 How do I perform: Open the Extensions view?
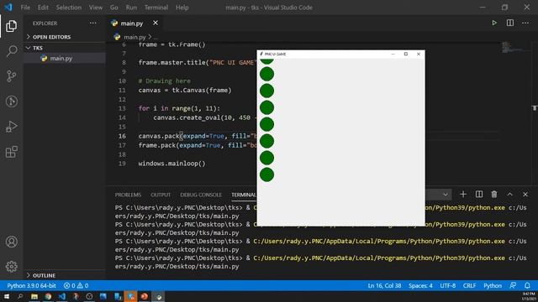click(11, 152)
